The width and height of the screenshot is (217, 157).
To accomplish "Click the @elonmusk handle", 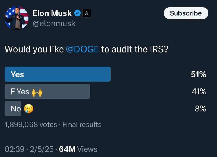I will coord(54,23).
